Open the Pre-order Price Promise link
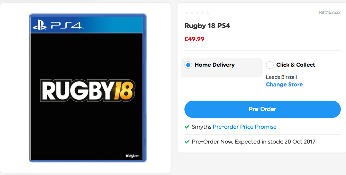The height and width of the screenshot is (175, 346). coord(245,127)
